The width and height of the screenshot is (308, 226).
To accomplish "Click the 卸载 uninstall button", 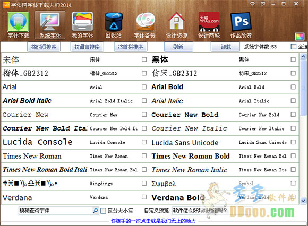I will point(225,47).
